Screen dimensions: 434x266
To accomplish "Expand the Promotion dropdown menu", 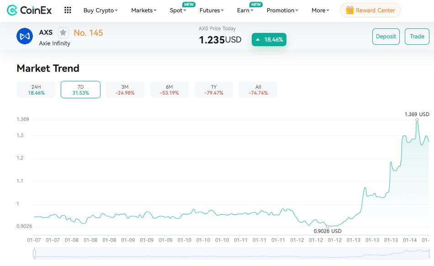I will (x=282, y=10).
